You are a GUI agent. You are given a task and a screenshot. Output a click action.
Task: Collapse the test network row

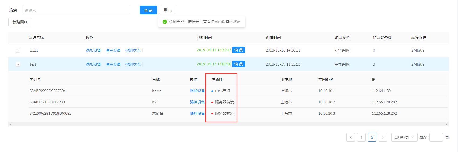tap(18, 64)
